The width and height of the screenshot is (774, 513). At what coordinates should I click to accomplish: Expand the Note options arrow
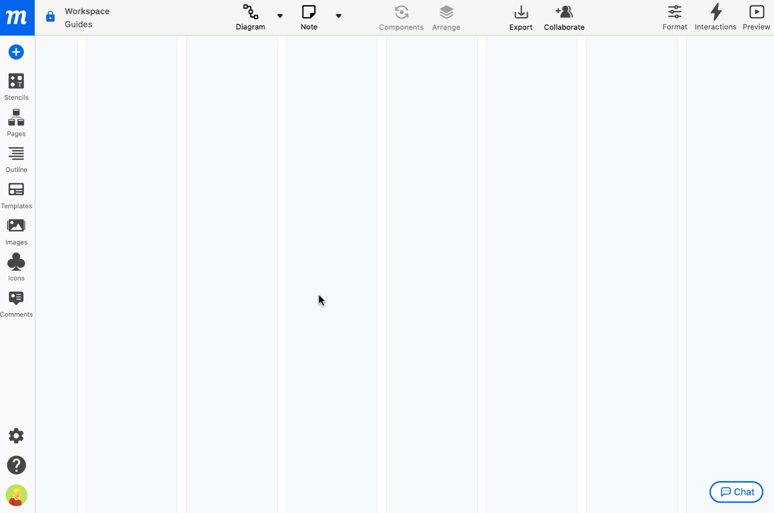(x=339, y=15)
